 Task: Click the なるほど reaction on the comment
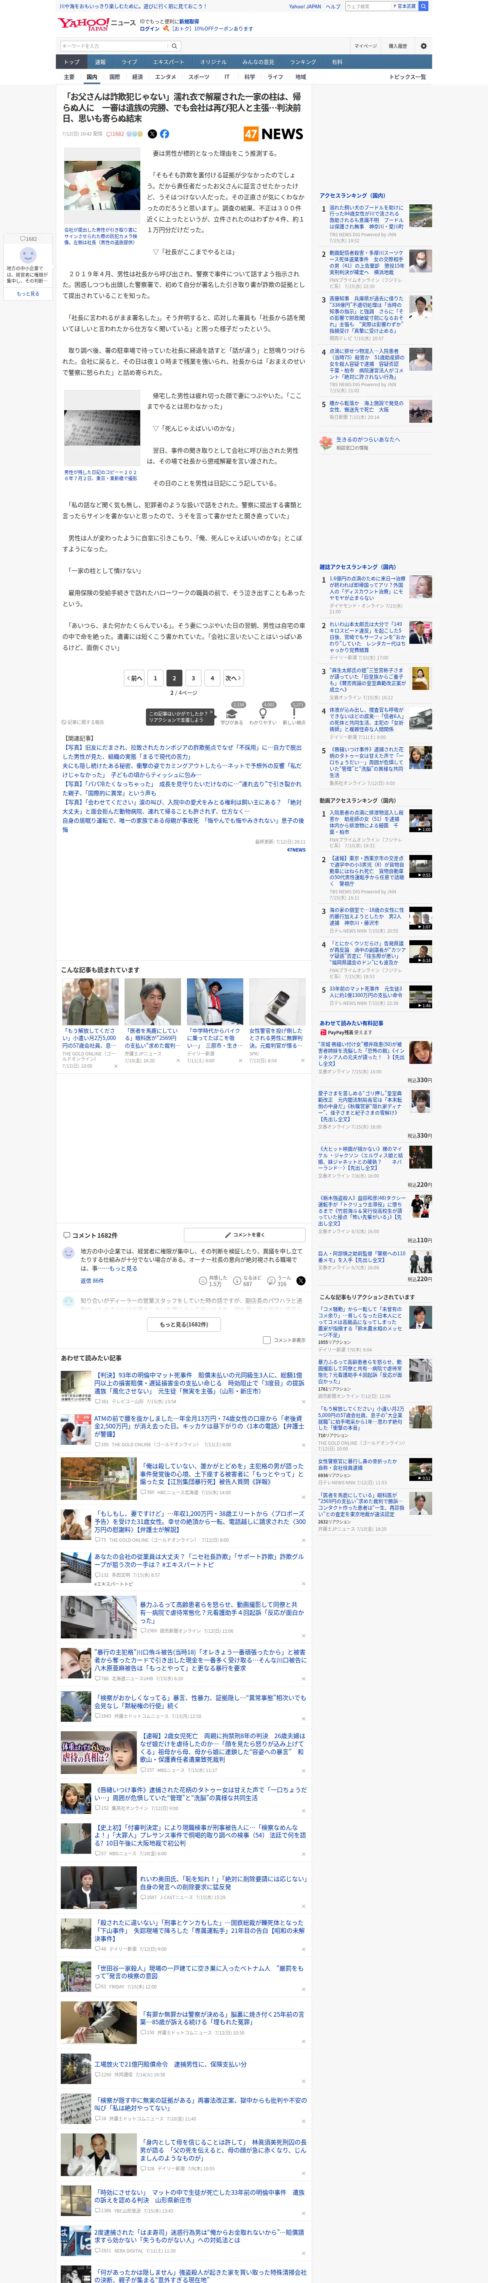click(247, 1281)
